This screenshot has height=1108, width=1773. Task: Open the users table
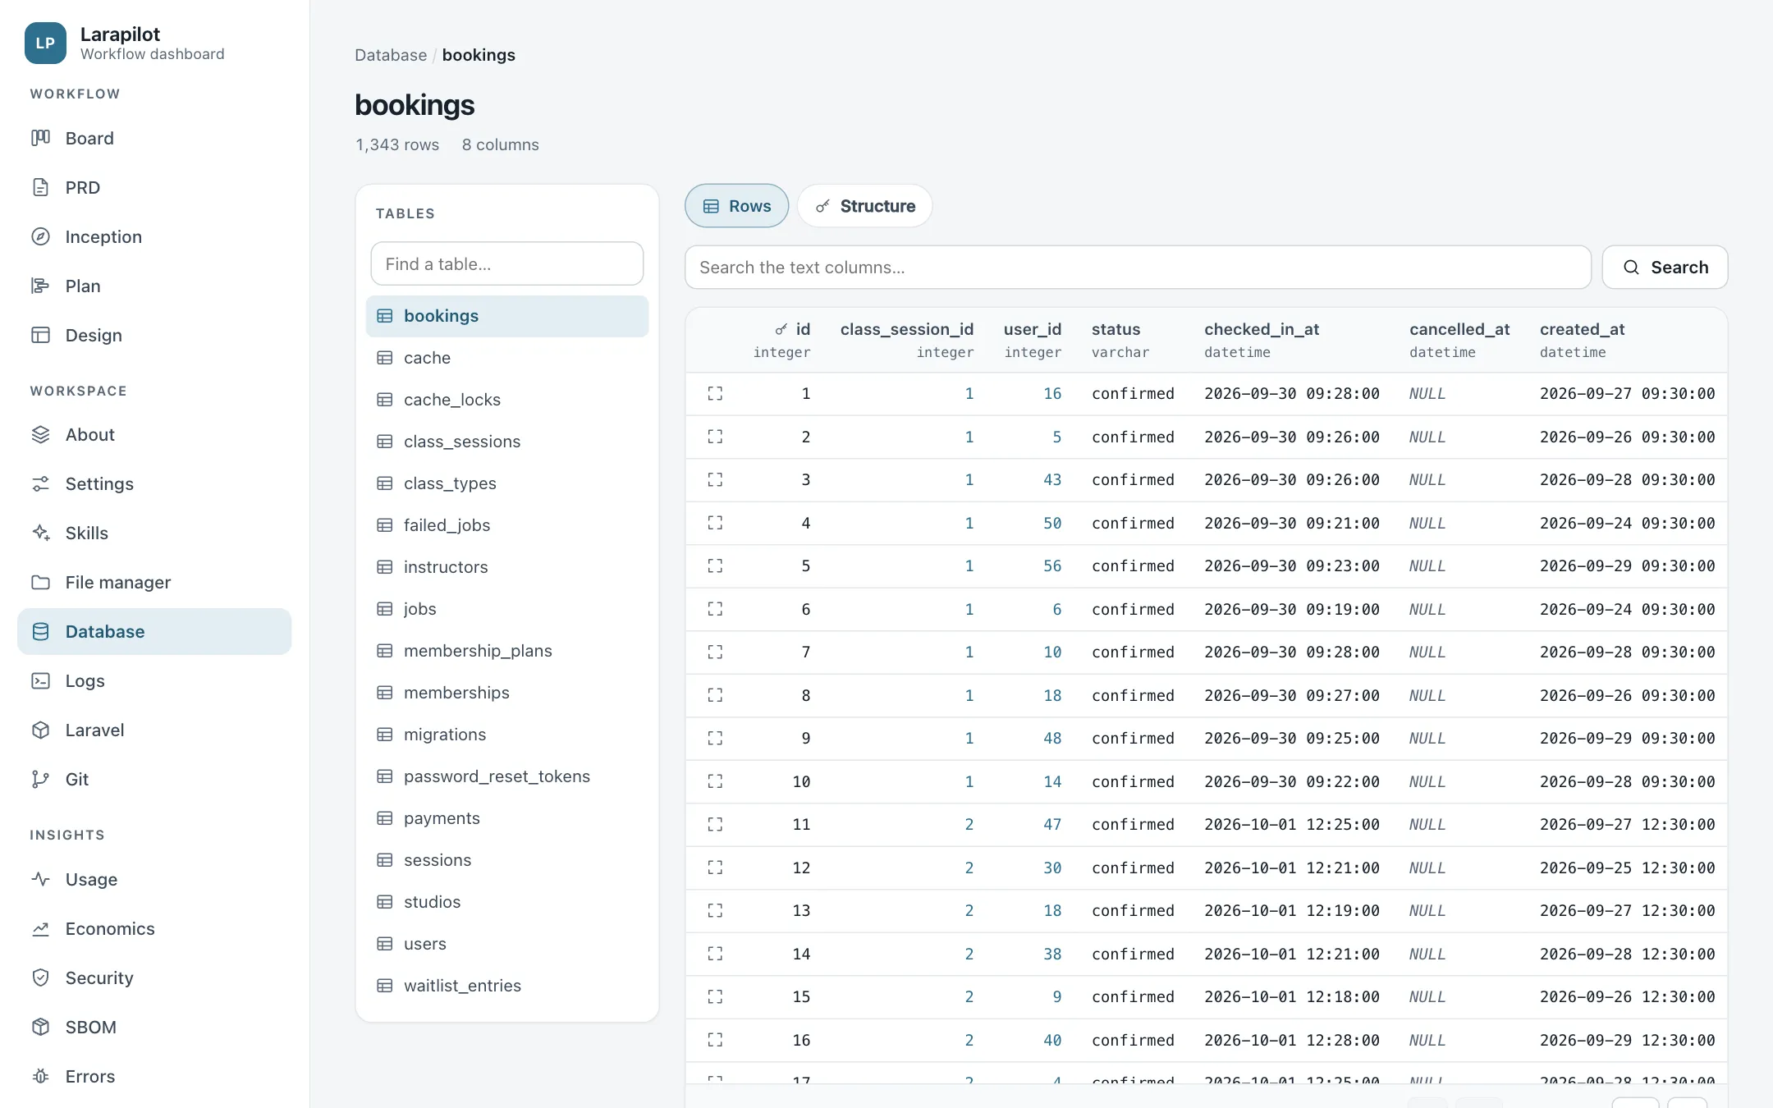(507, 944)
